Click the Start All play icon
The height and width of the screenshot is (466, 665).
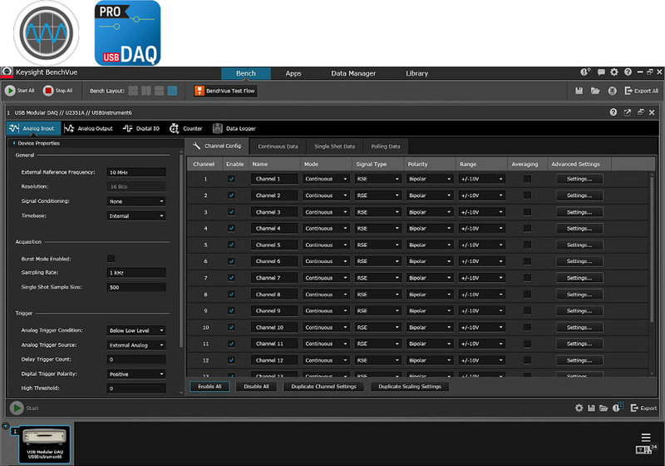(10, 91)
